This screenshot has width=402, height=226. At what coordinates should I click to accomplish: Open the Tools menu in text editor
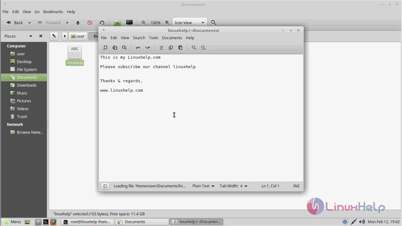tap(153, 38)
